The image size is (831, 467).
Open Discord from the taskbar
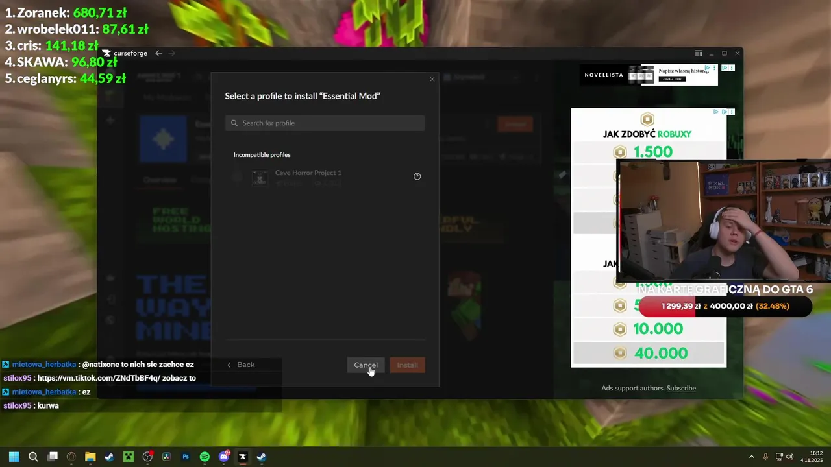224,457
